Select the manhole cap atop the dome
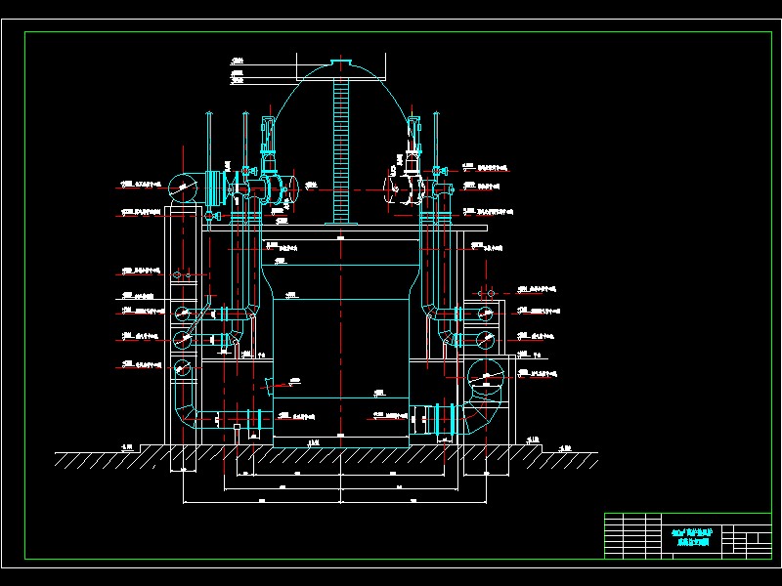 (341, 63)
